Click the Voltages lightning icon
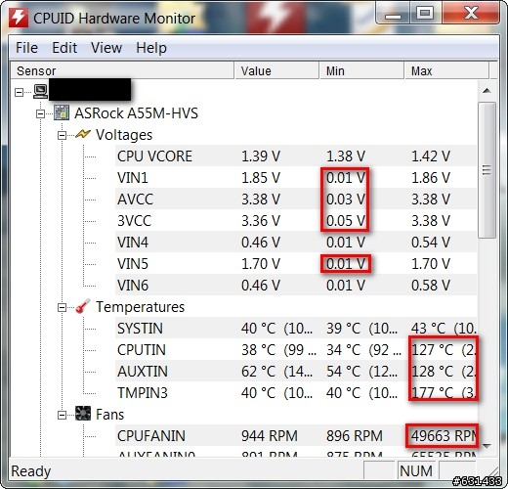508x489 pixels. [83, 134]
